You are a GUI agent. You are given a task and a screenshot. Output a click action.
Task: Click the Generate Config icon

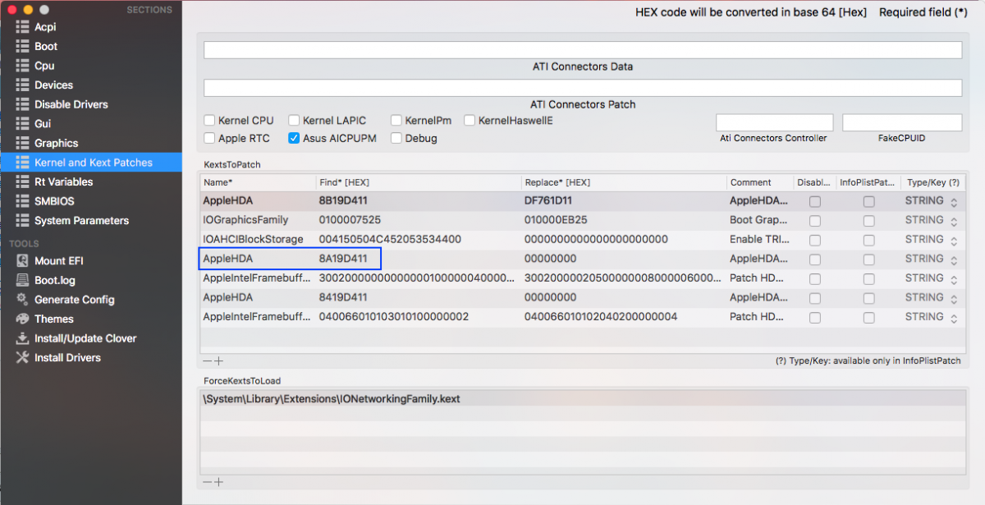tap(22, 300)
